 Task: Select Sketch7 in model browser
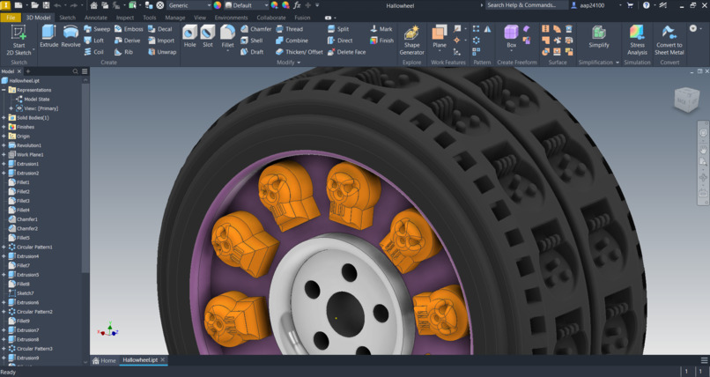tap(25, 293)
